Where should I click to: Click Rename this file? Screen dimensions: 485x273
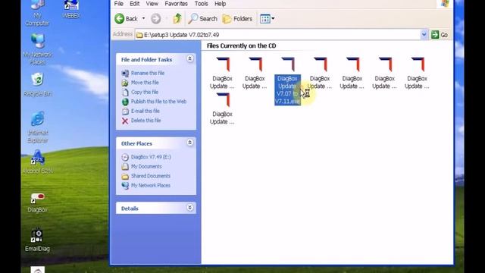148,73
